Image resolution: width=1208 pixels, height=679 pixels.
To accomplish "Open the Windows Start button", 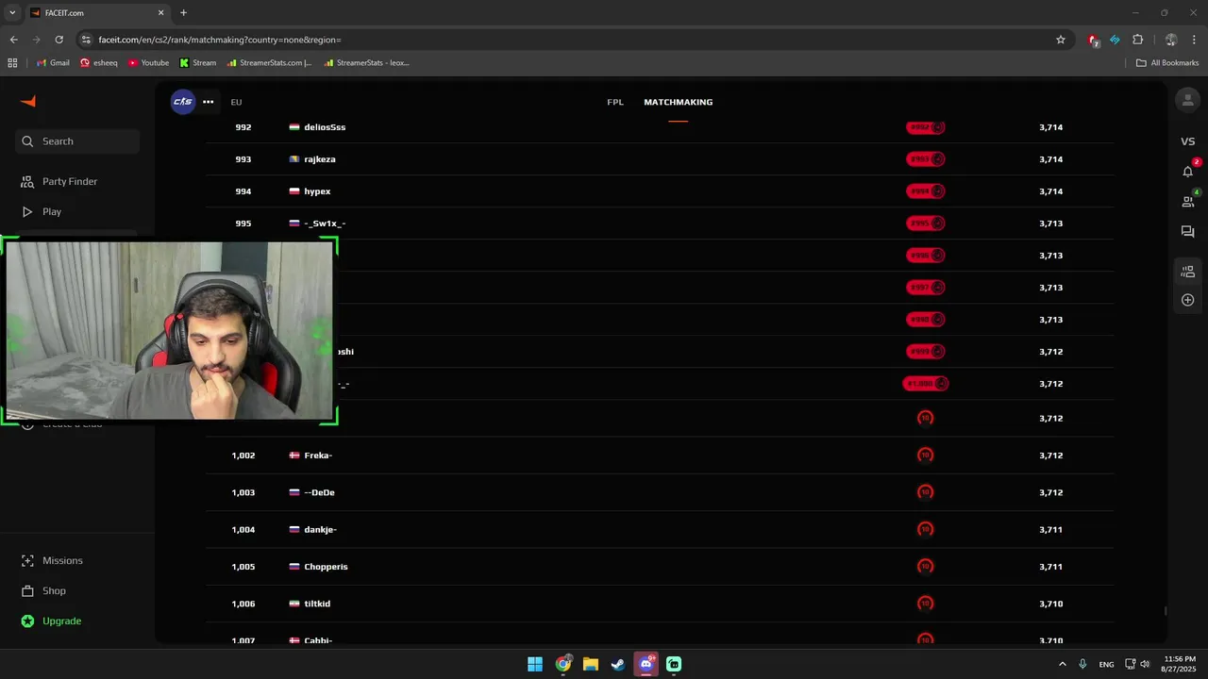I will (535, 664).
